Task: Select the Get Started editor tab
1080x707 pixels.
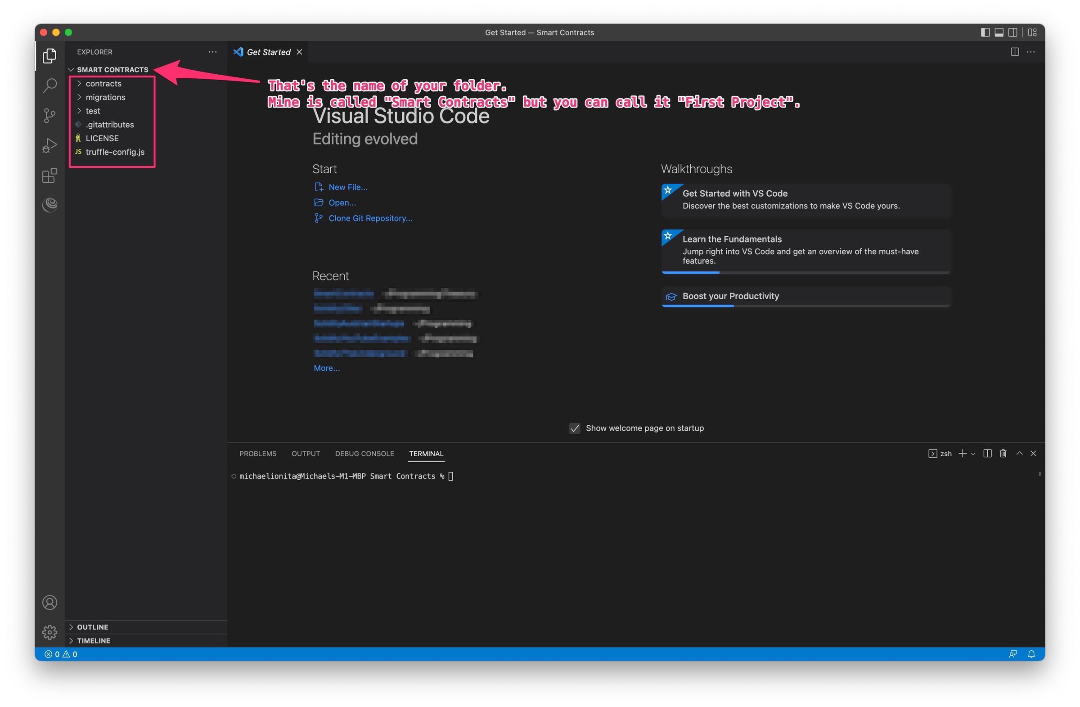Action: click(x=268, y=52)
